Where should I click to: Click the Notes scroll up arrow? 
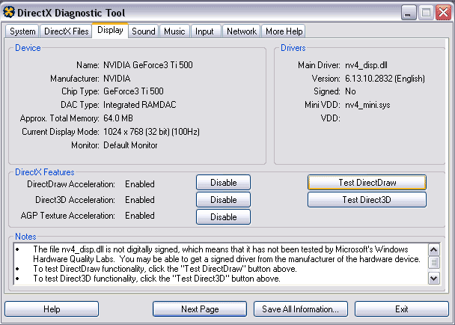coord(434,250)
